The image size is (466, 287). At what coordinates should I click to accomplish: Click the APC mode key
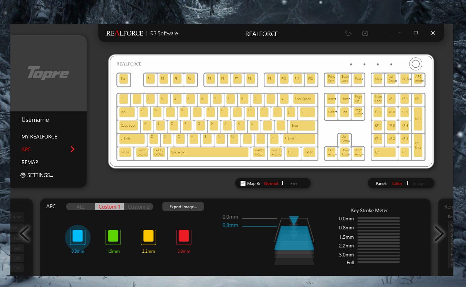click(x=419, y=79)
